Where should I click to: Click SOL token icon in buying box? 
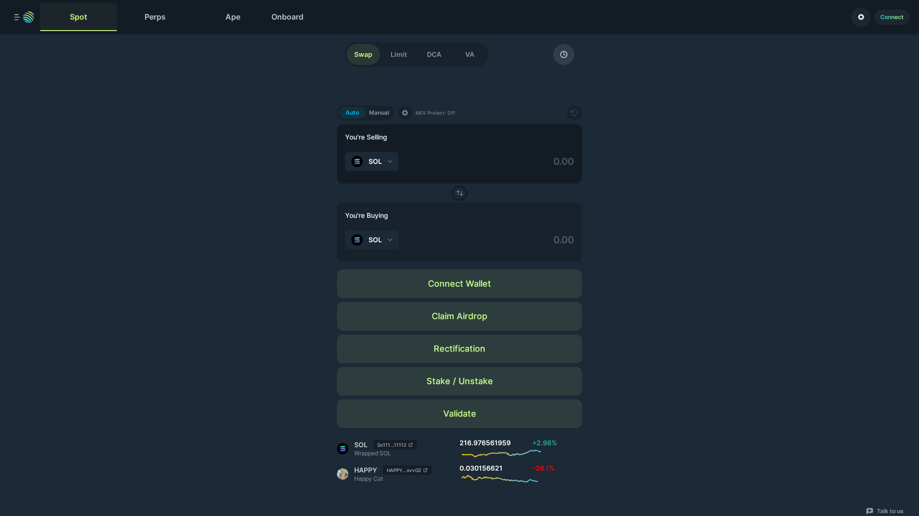[357, 240]
